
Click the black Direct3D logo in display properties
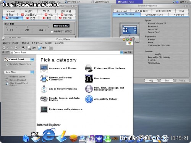click(61, 26)
